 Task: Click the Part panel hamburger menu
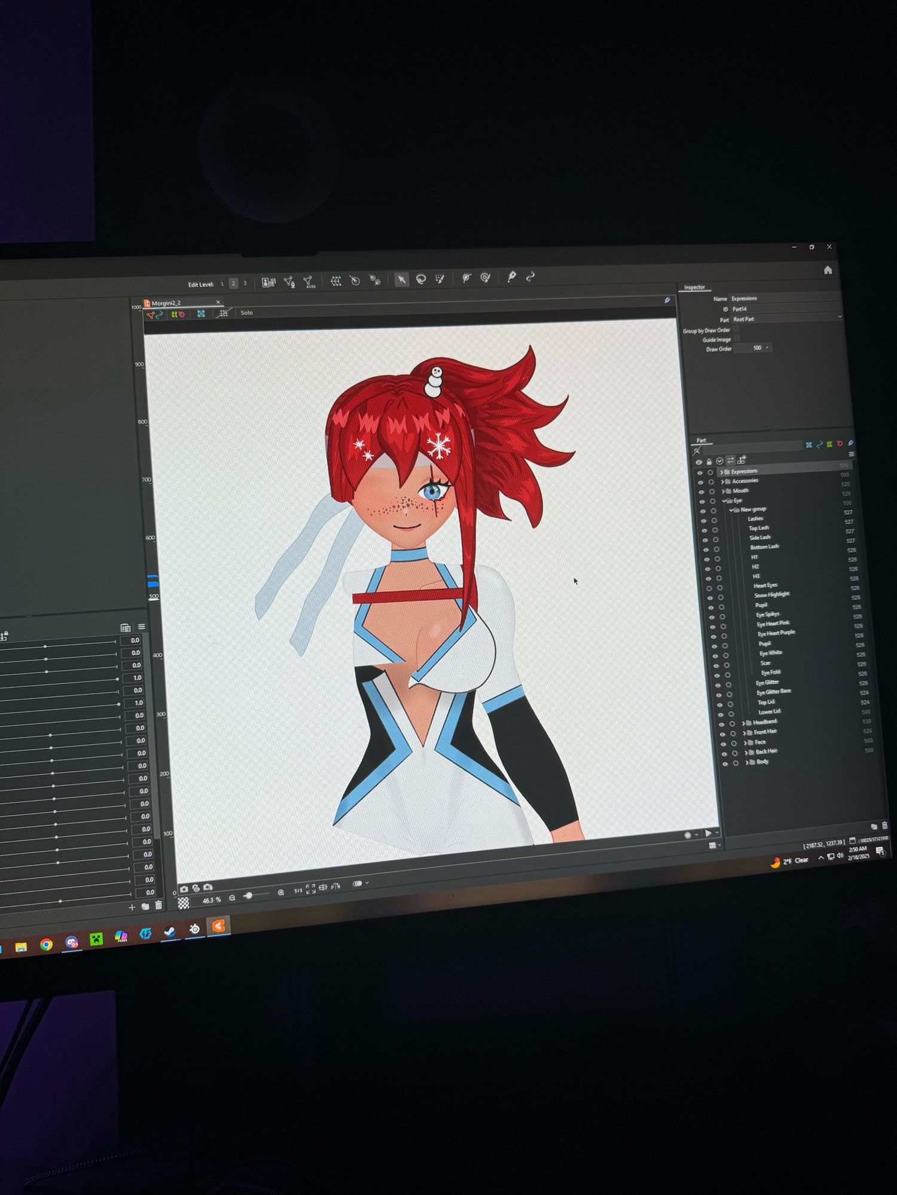[852, 454]
